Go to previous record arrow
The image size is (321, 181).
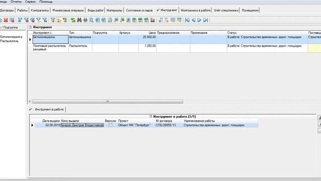point(193,20)
